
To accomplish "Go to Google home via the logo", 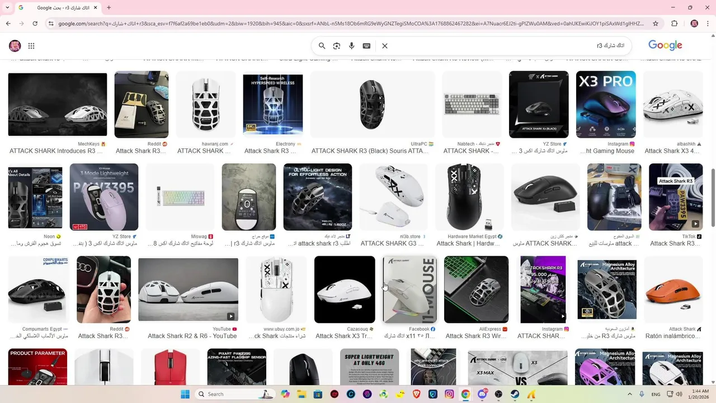I will point(665,45).
